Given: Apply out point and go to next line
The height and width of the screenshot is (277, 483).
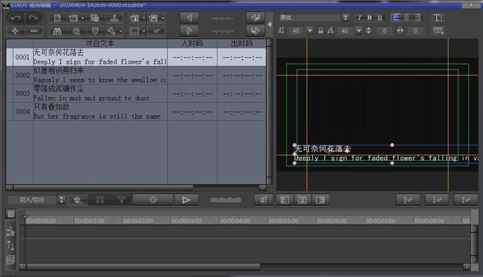Looking at the screenshot, I should (x=255, y=31).
